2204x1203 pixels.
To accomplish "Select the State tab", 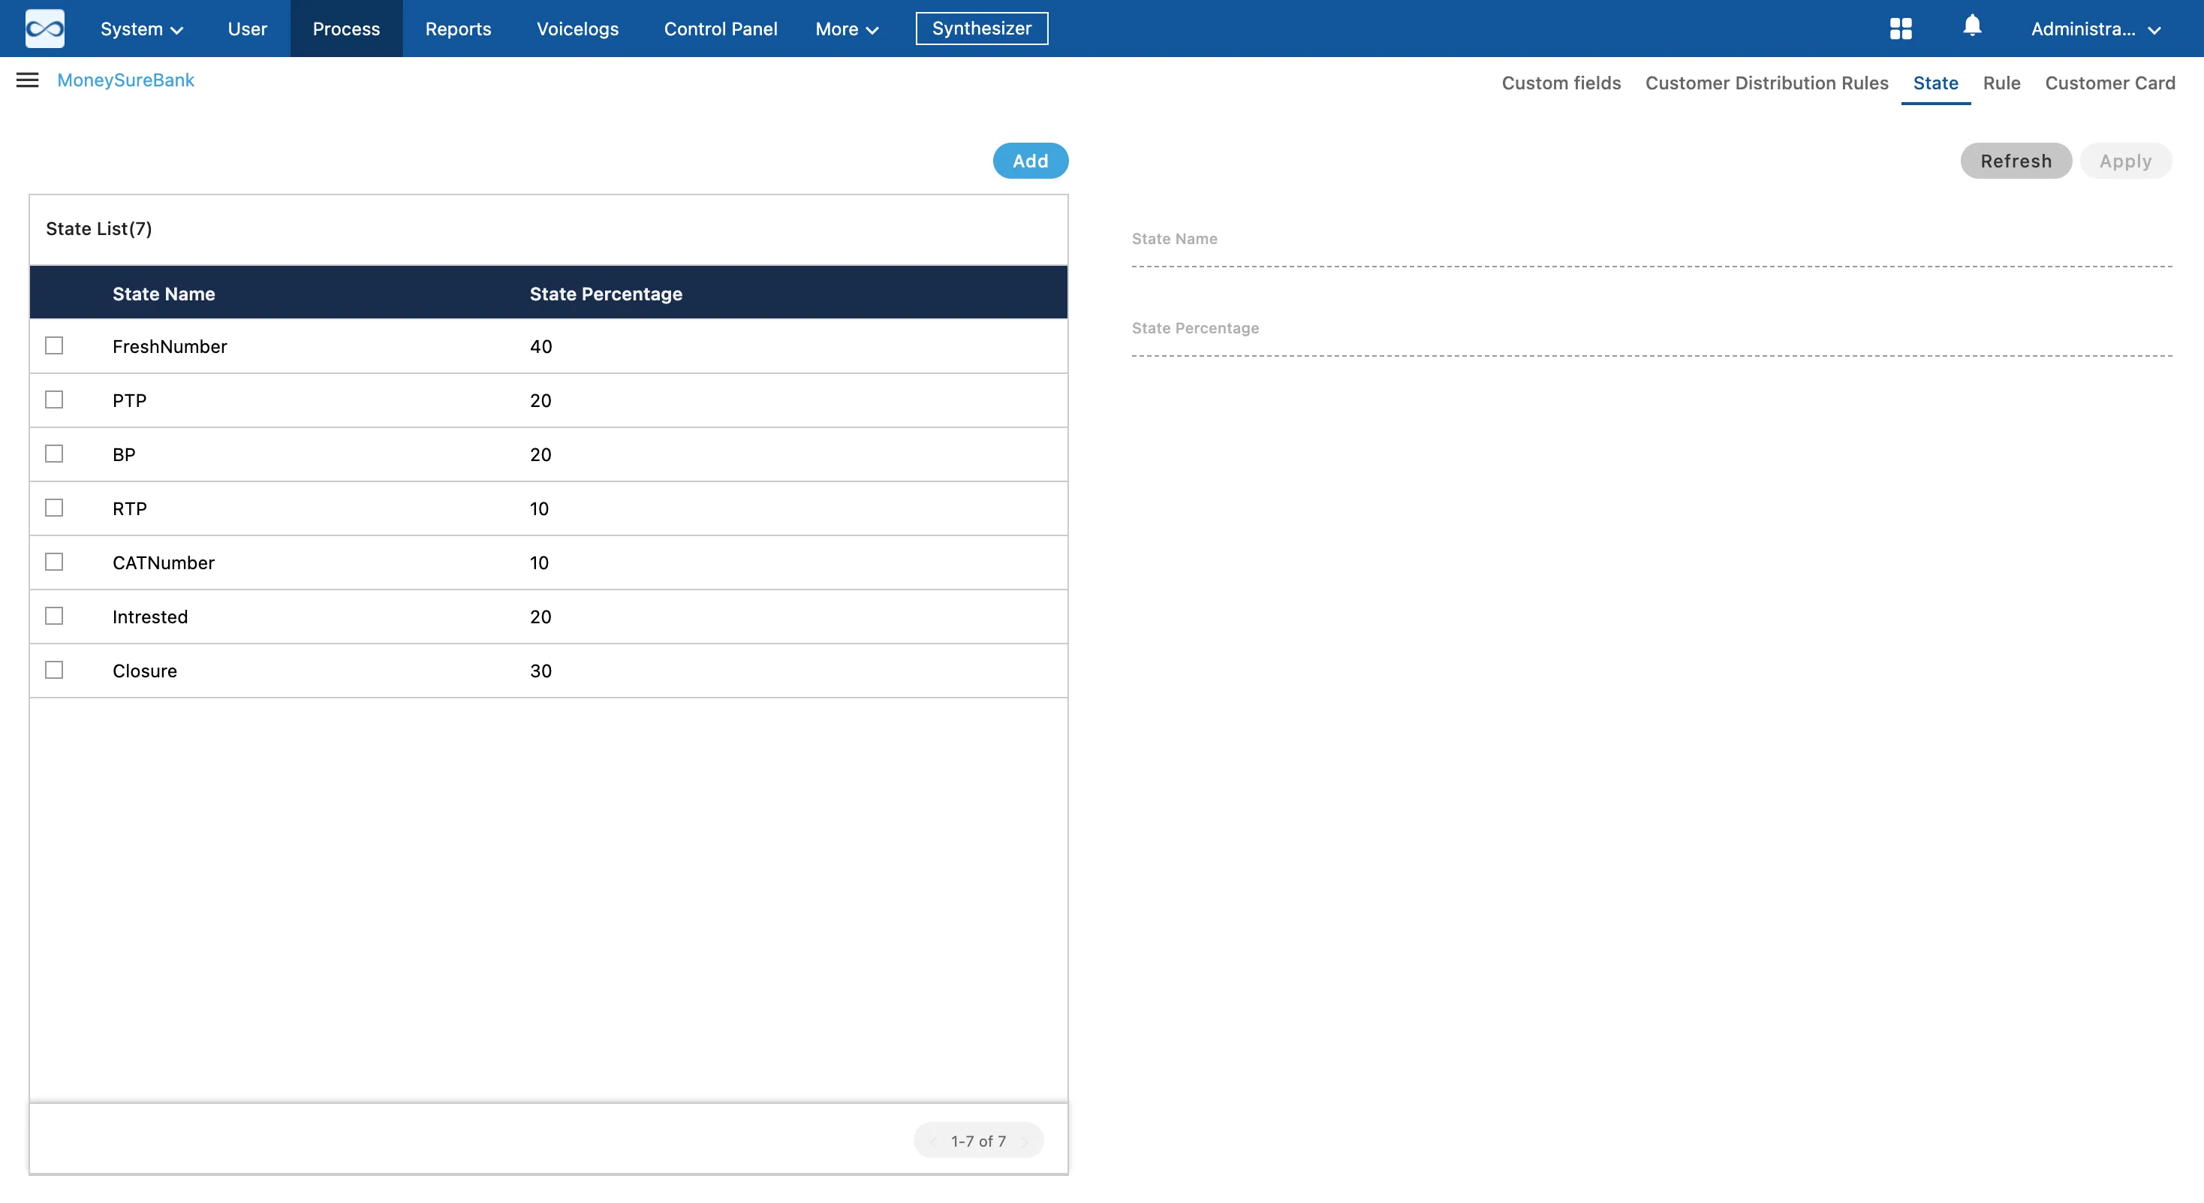I will (x=1935, y=83).
